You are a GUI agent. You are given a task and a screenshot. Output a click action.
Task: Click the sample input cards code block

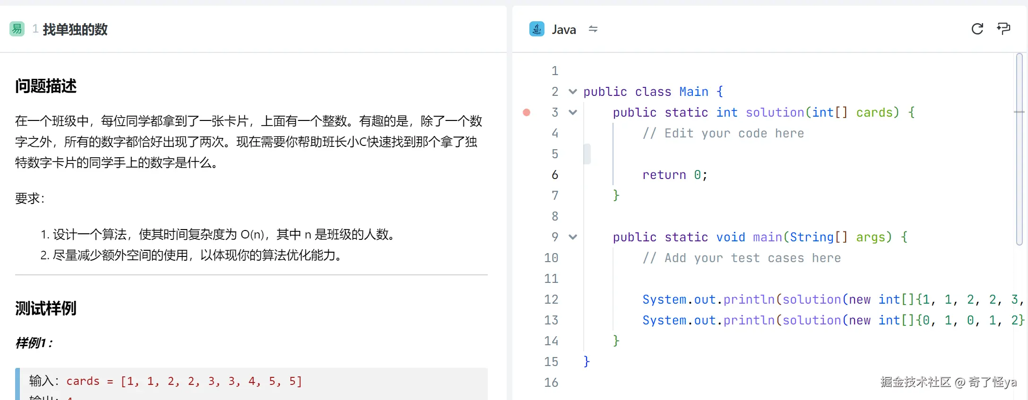184,381
